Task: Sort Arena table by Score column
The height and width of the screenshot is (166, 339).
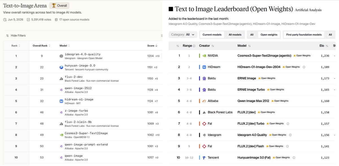Action: (152, 46)
